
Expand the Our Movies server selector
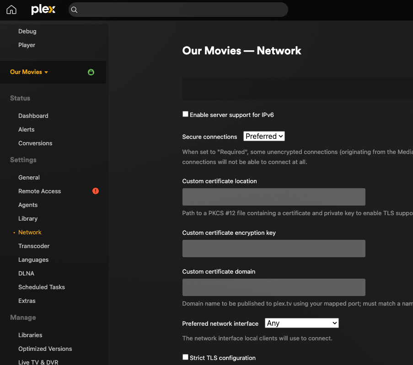click(29, 72)
